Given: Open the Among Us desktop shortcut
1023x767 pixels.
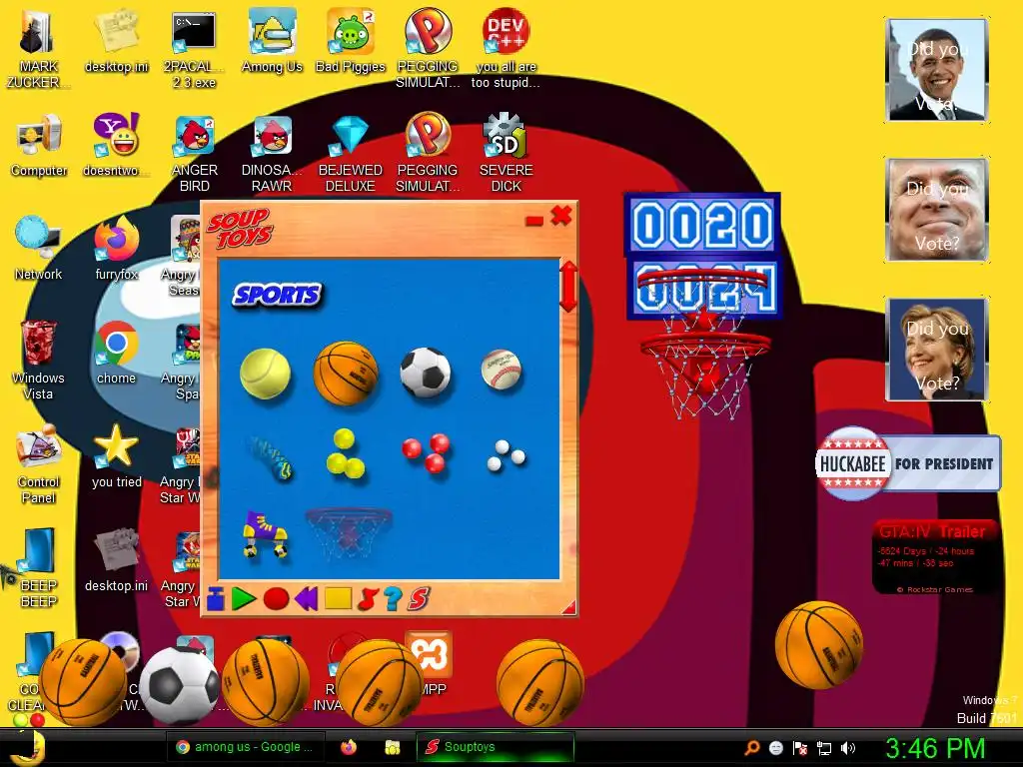Looking at the screenshot, I should coord(272,40).
